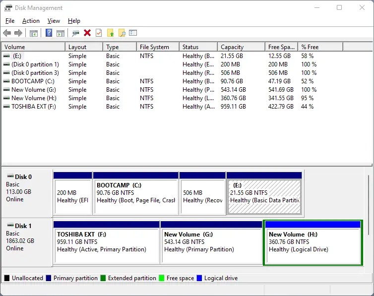This screenshot has width=374, height=296.
Task: Click the red X Delete icon
Action: coord(87,33)
